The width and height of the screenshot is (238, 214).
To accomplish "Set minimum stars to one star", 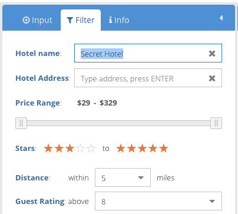I will pyautogui.click(x=48, y=149).
